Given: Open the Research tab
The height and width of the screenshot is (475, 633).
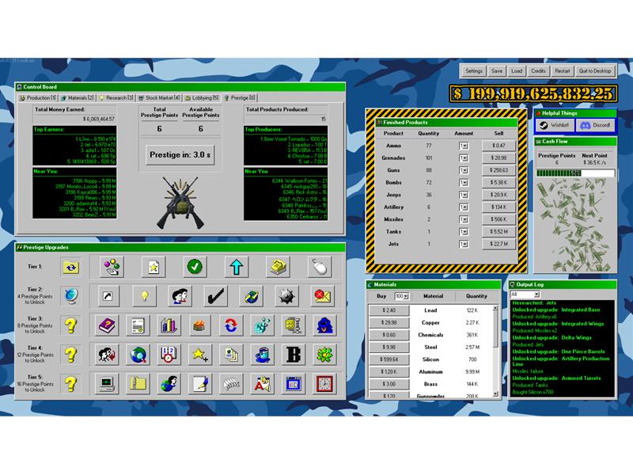Looking at the screenshot, I should tap(118, 98).
